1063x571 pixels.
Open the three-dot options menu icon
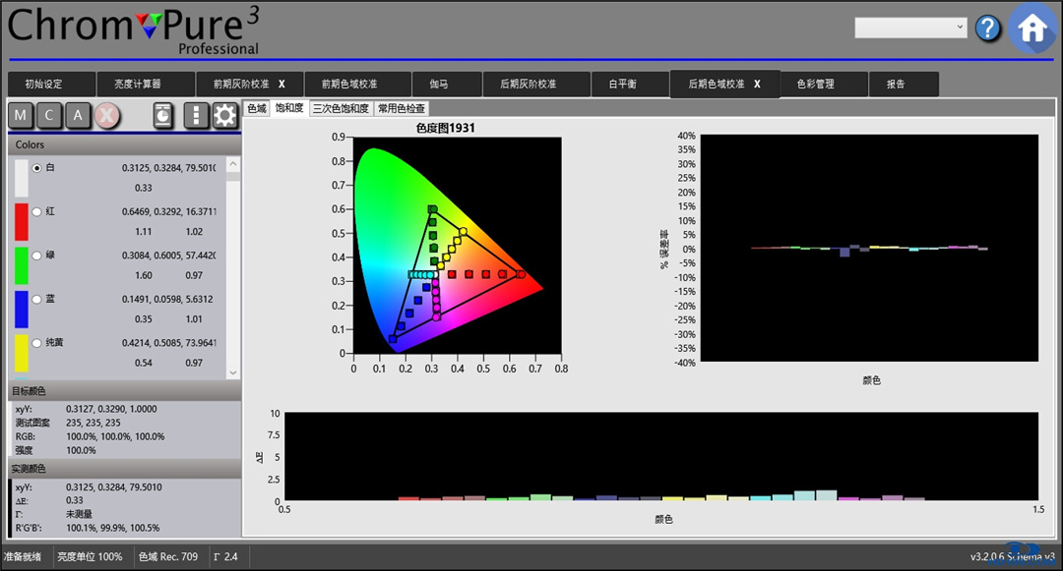[x=196, y=116]
